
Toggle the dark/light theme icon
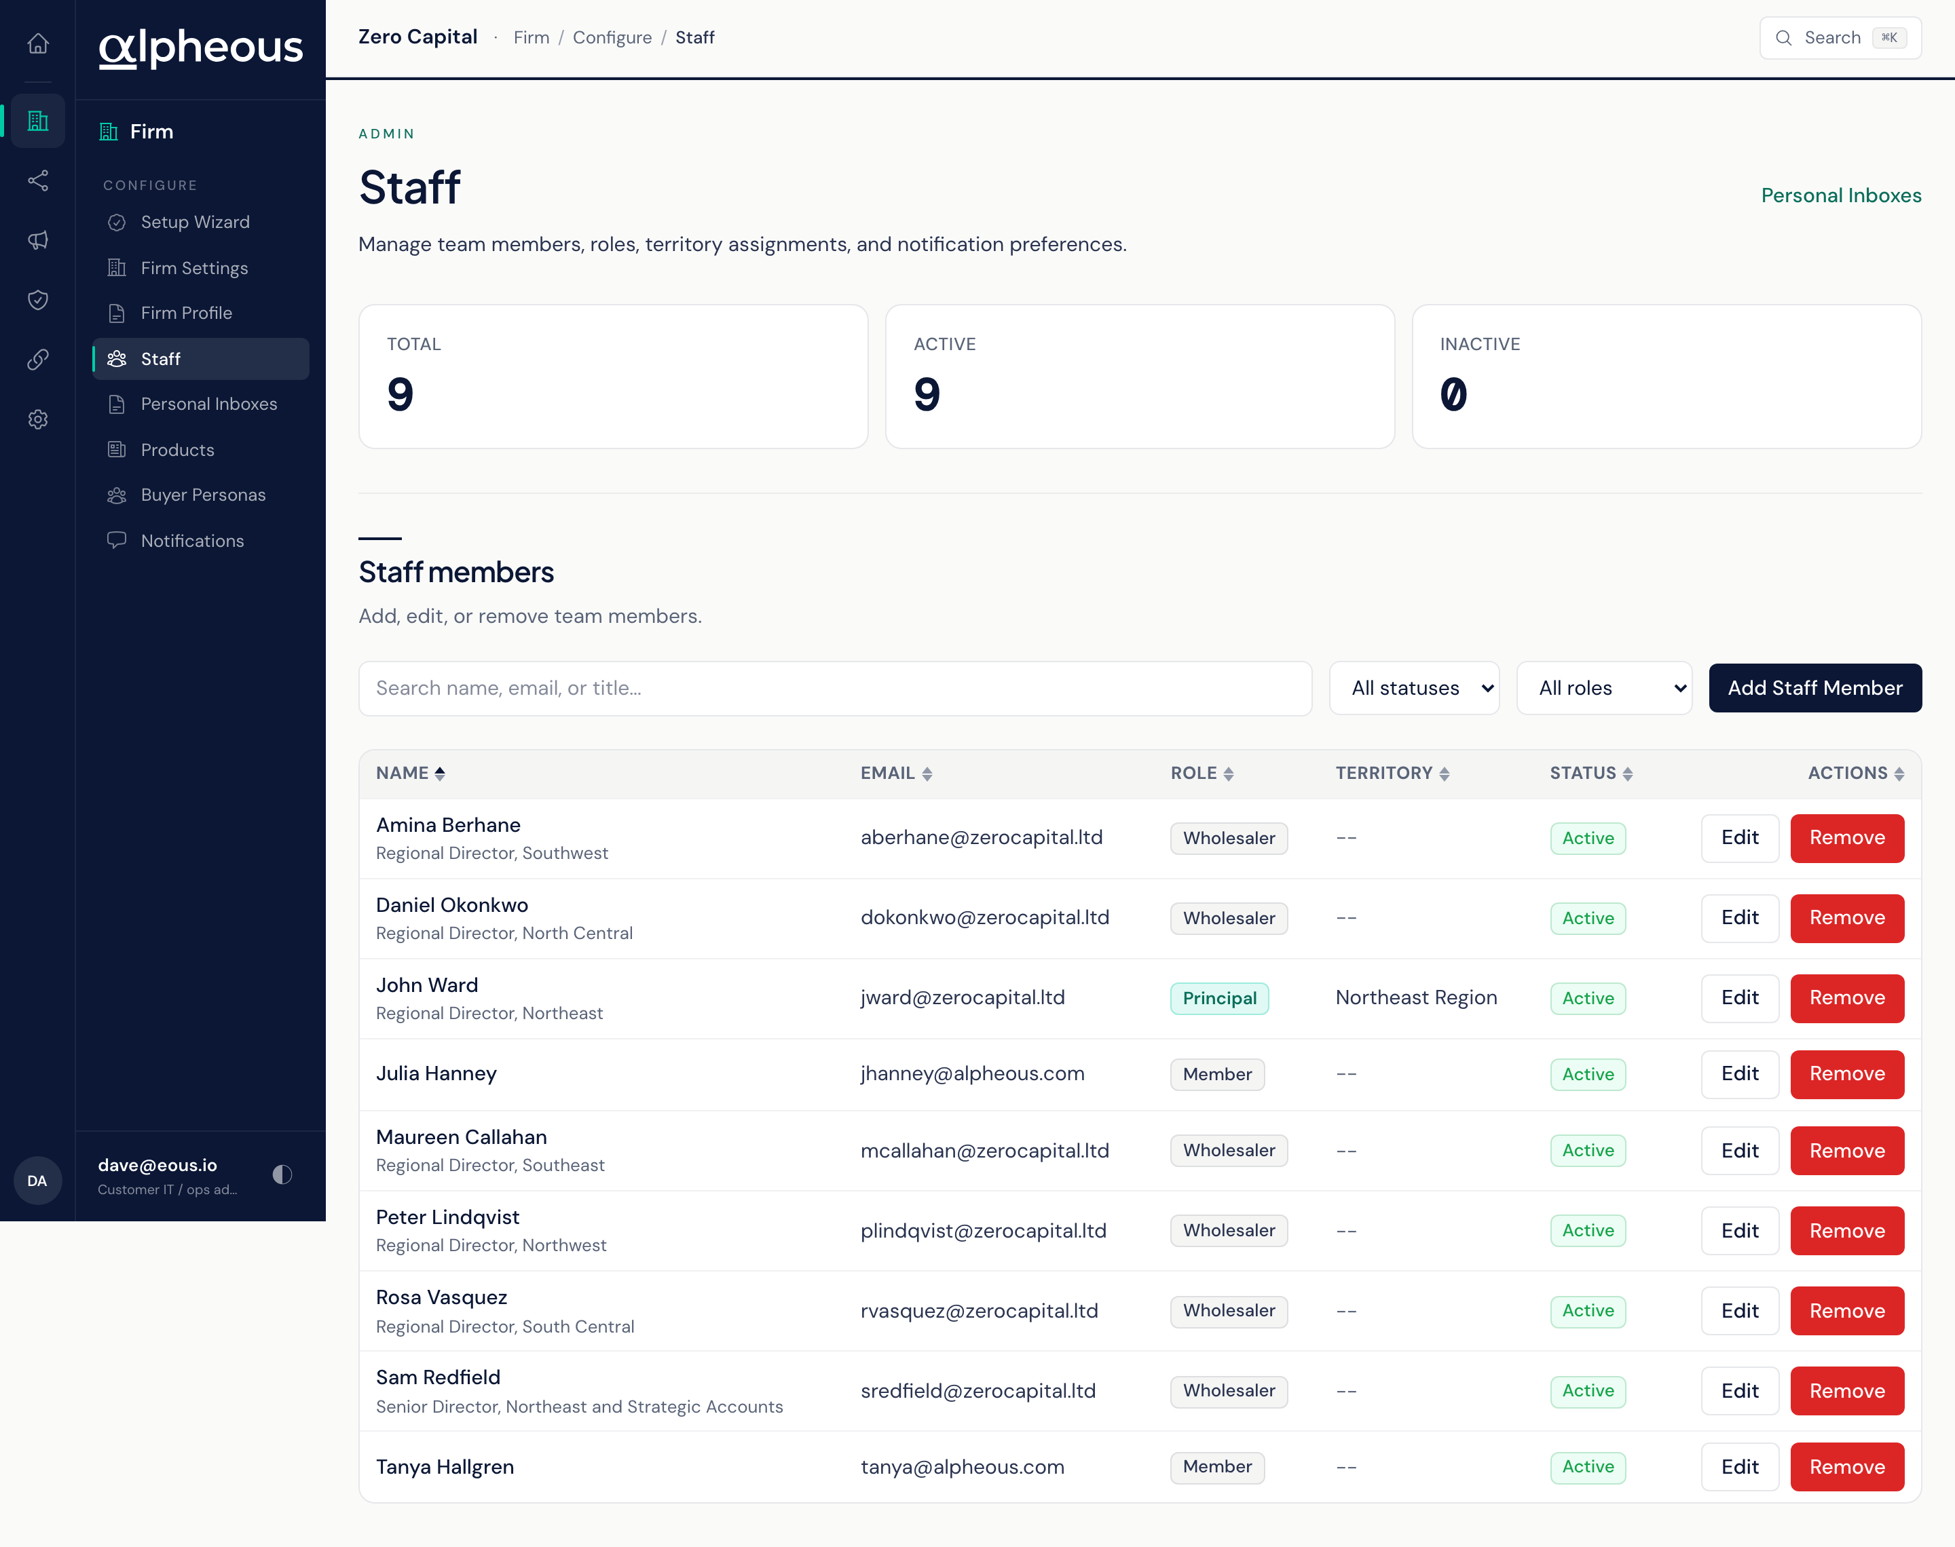[282, 1174]
